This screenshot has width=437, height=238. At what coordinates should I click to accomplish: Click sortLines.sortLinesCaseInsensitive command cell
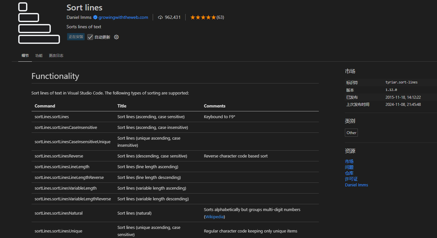66,127
